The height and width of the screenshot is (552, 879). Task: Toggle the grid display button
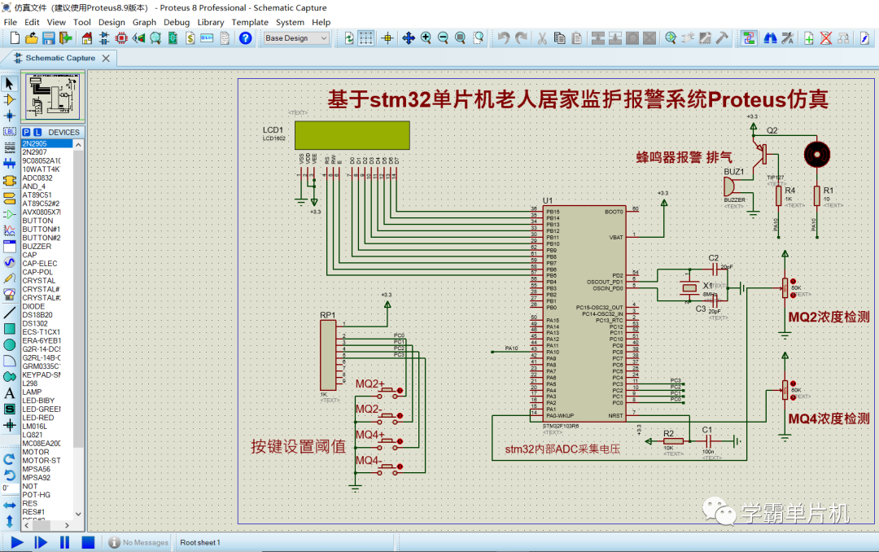pyautogui.click(x=366, y=38)
